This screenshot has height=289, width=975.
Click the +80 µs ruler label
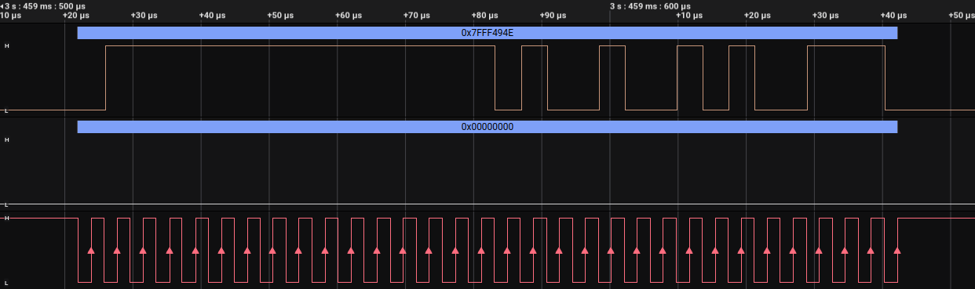(484, 16)
